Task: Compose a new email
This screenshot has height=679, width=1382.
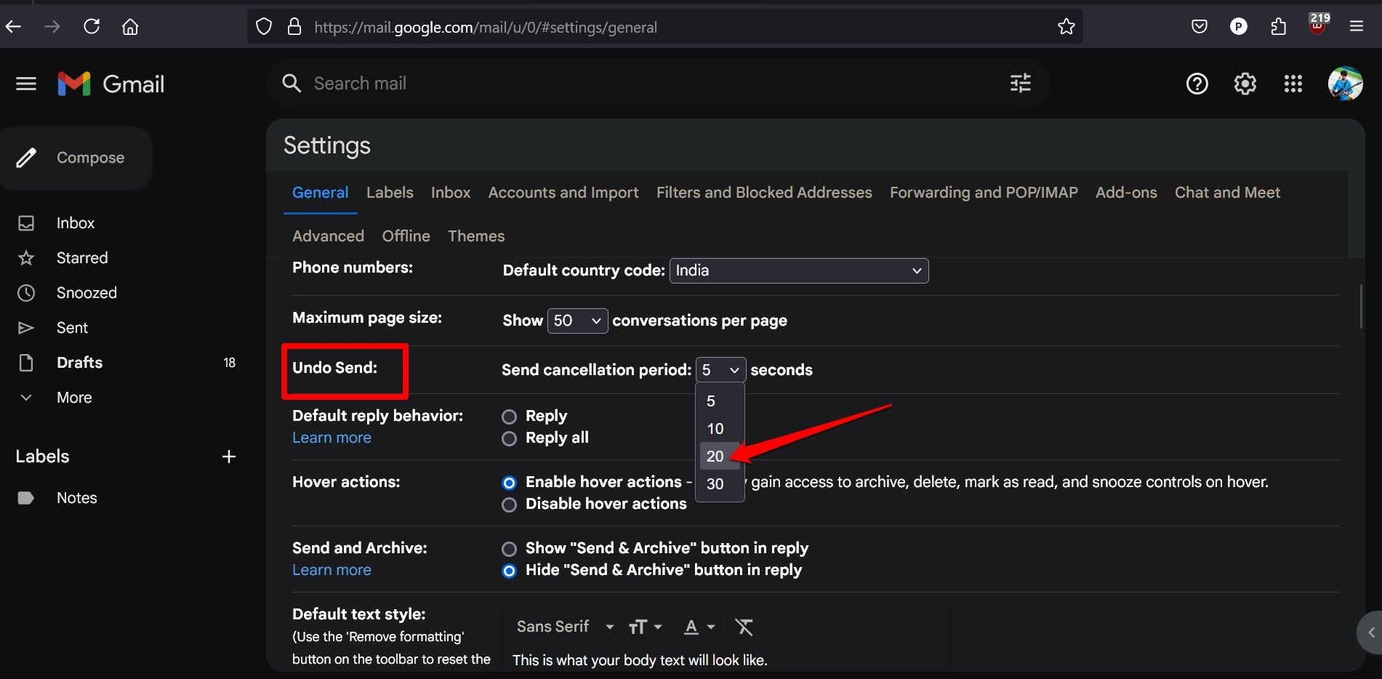Action: (76, 158)
